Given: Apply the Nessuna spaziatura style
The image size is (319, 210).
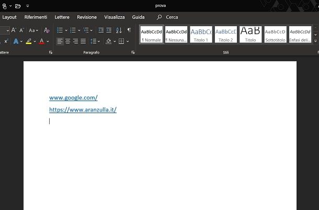Looking at the screenshot, I should (x=176, y=35).
